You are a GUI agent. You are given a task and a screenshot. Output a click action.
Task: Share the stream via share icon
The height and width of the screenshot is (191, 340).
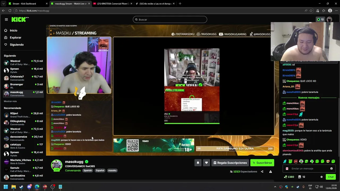coord(262,172)
